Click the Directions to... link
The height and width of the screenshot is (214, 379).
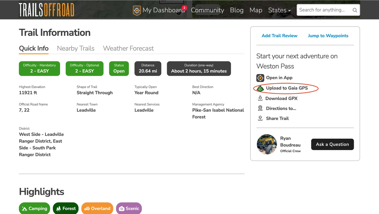pyautogui.click(x=281, y=108)
